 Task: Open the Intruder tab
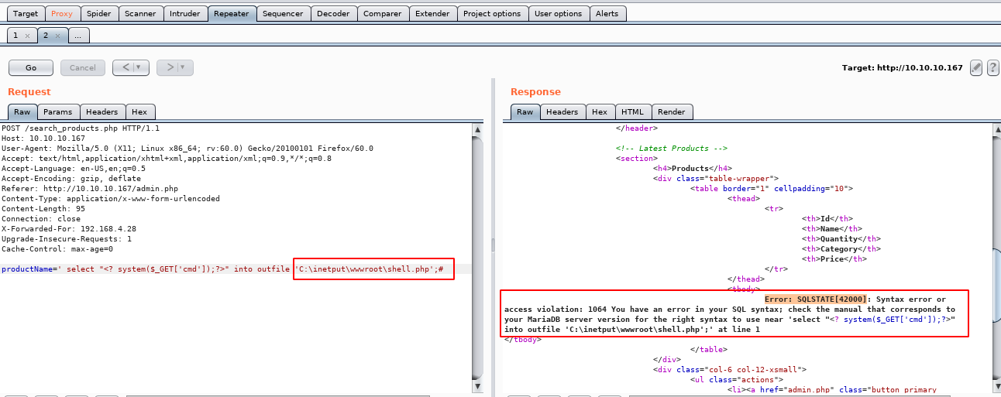point(184,13)
